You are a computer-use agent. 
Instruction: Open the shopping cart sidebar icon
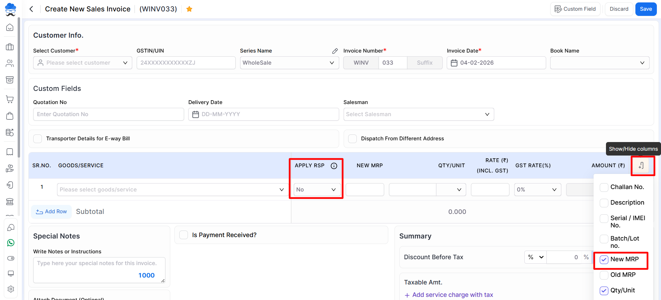pos(10,99)
